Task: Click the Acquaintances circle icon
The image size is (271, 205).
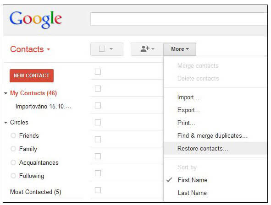Action: point(13,162)
